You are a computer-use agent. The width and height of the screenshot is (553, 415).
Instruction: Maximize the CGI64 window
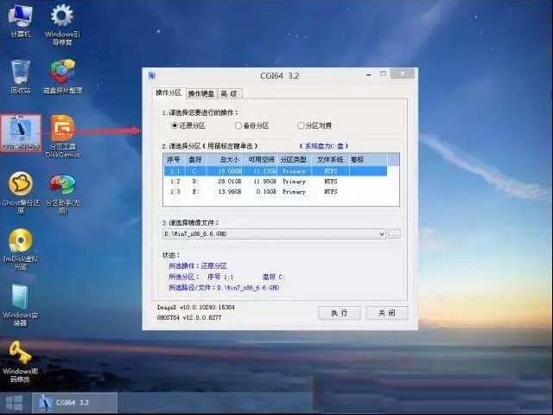tap(384, 73)
